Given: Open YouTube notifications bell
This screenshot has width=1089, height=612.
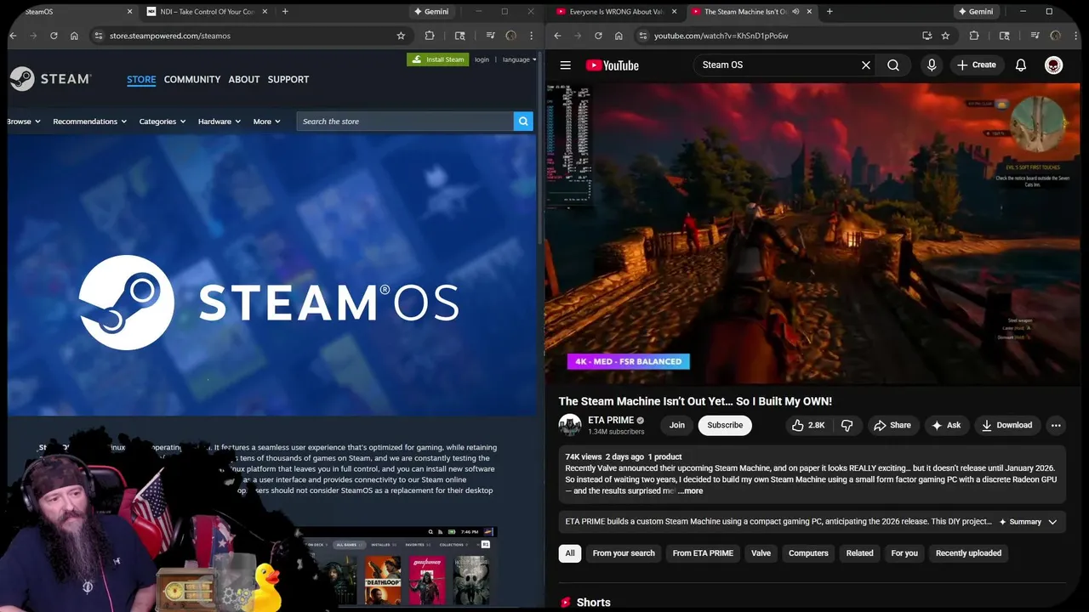Looking at the screenshot, I should pos(1021,65).
